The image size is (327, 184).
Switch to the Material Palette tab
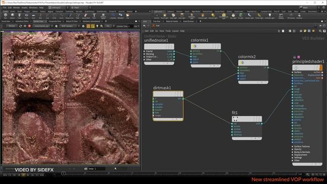(x=172, y=21)
